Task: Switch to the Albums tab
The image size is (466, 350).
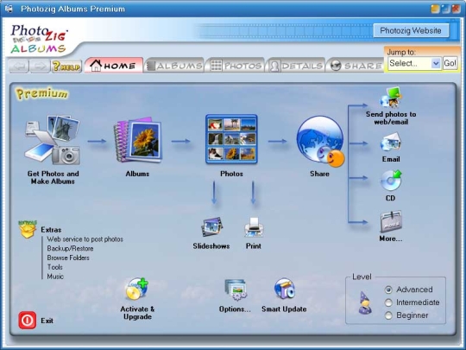Action: (174, 66)
